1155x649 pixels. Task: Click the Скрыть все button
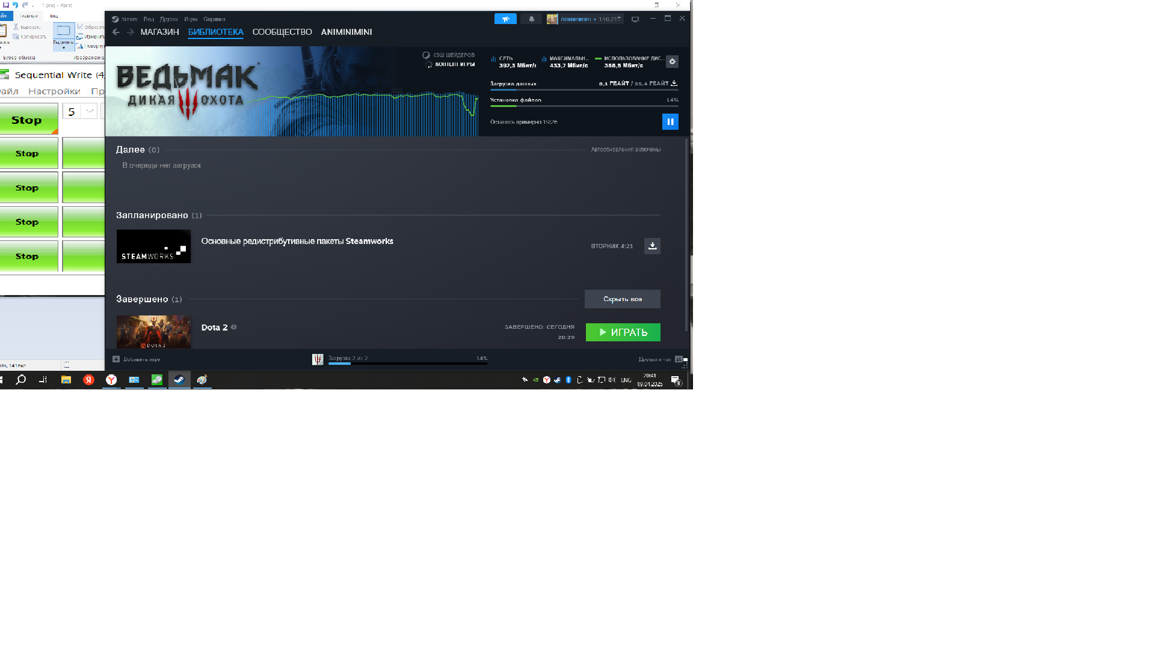pyautogui.click(x=622, y=299)
